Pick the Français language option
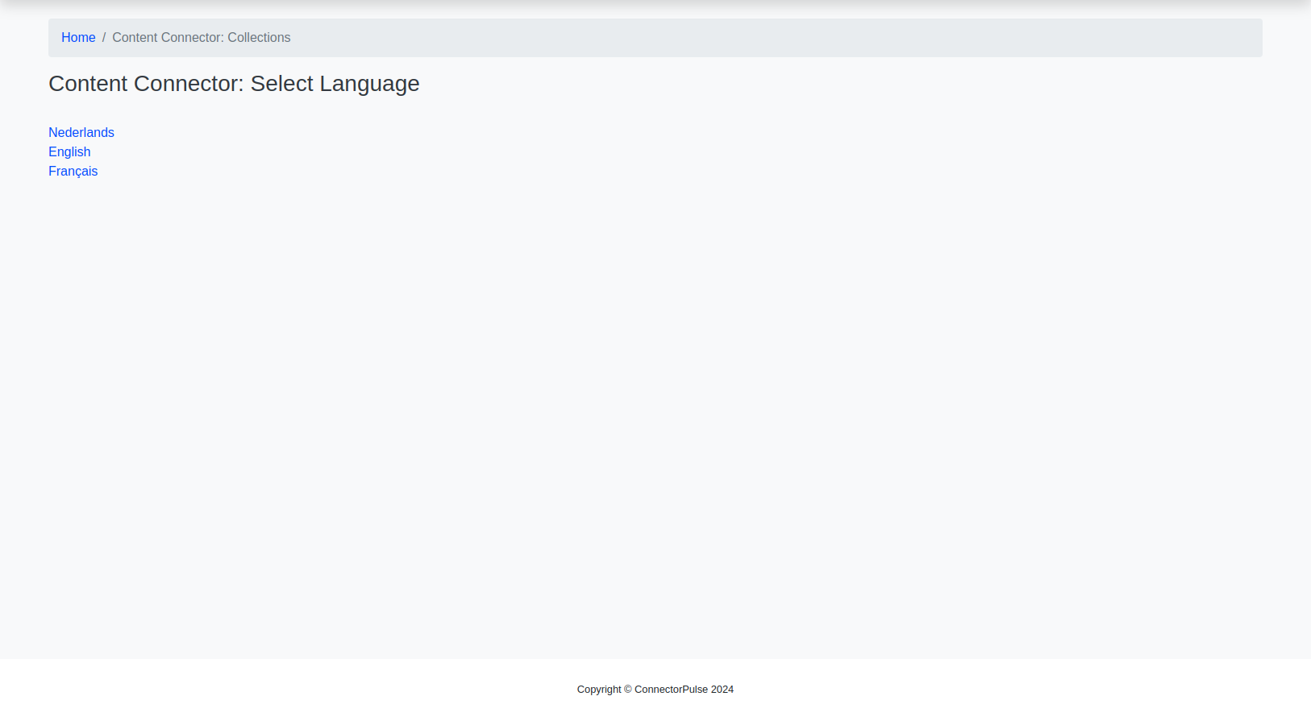 tap(73, 172)
